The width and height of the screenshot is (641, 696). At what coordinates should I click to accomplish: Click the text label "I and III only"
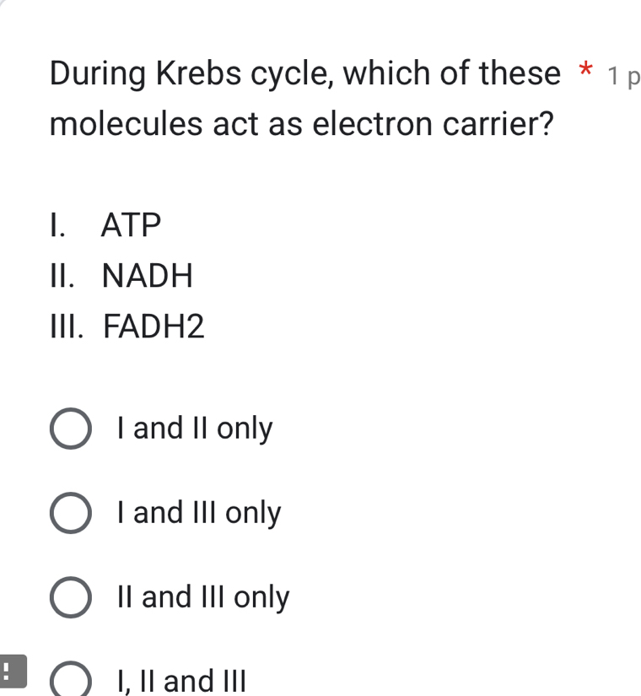click(x=198, y=513)
